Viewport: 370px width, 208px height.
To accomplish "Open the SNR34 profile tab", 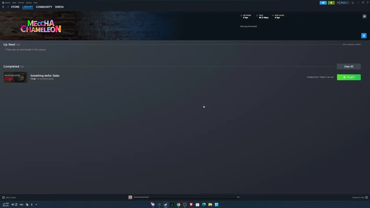I will (59, 7).
